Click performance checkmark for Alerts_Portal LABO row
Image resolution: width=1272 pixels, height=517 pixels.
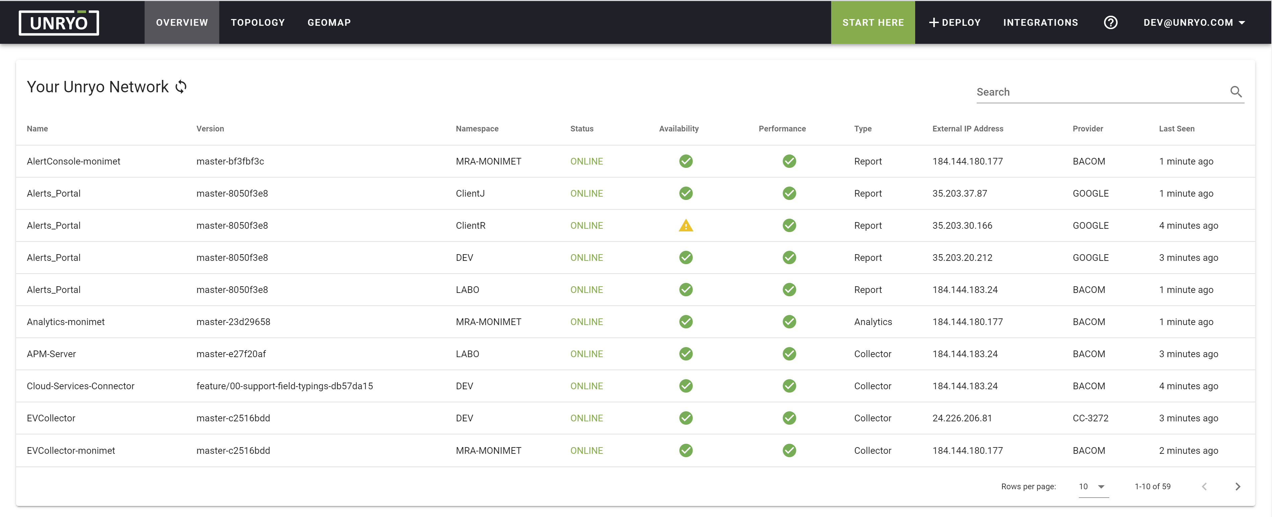[789, 290]
